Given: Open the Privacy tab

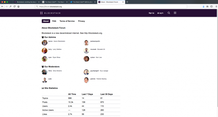Looking at the screenshot, I should click(x=81, y=21).
